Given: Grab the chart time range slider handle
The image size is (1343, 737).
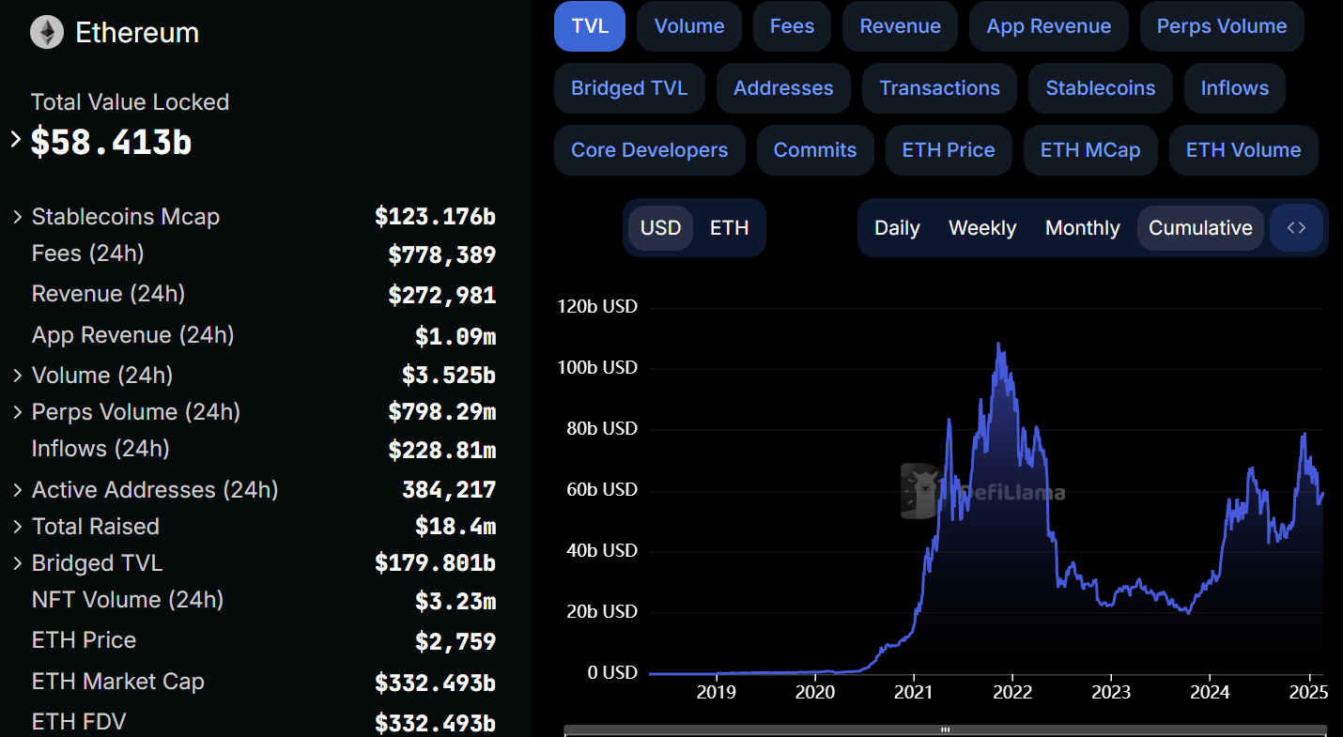Looking at the screenshot, I should click(945, 729).
